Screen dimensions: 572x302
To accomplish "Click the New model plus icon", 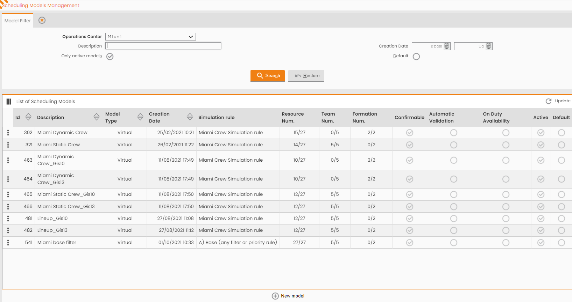I will 275,296.
